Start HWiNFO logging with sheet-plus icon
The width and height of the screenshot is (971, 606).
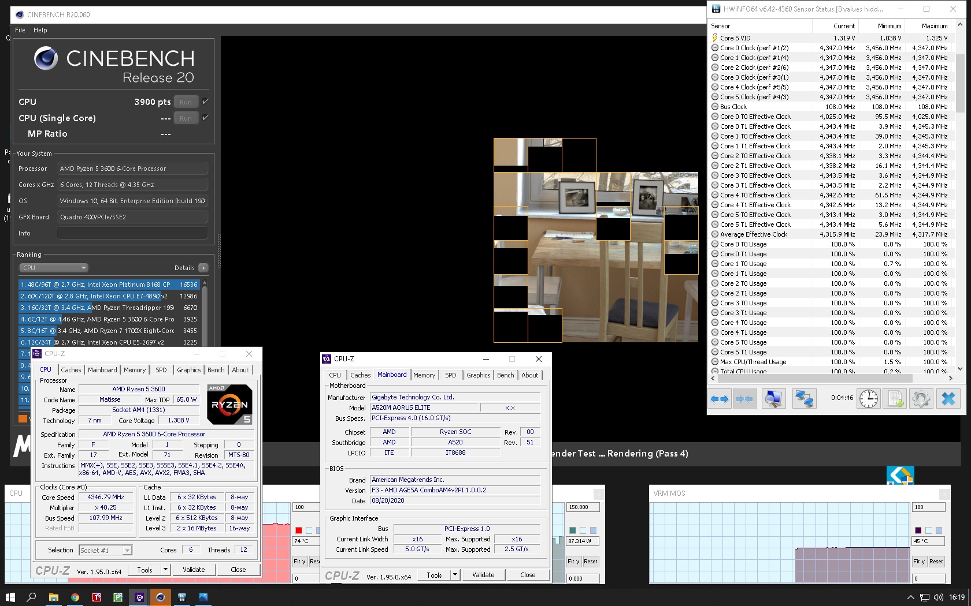pyautogui.click(x=895, y=399)
